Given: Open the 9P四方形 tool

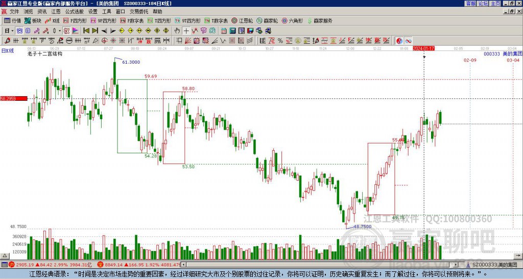Looking at the screenshot, I should click(104, 20).
